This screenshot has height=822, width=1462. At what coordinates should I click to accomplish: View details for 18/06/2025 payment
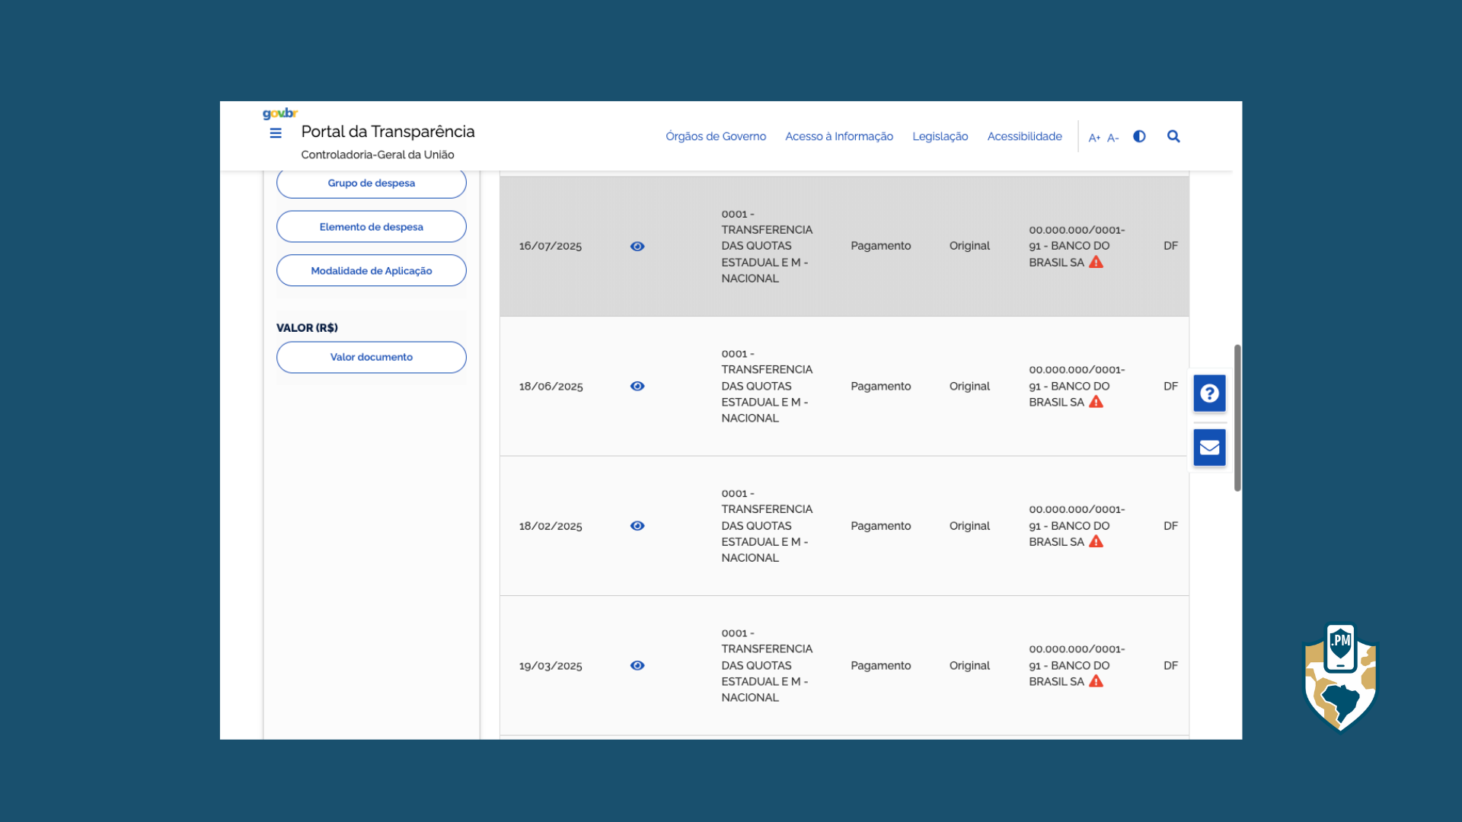[637, 387]
